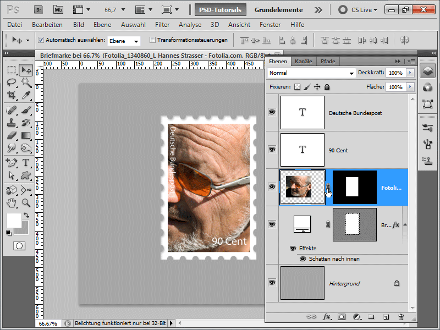
Task: Select the 3D Object Rotate tool
Action: coord(11,190)
